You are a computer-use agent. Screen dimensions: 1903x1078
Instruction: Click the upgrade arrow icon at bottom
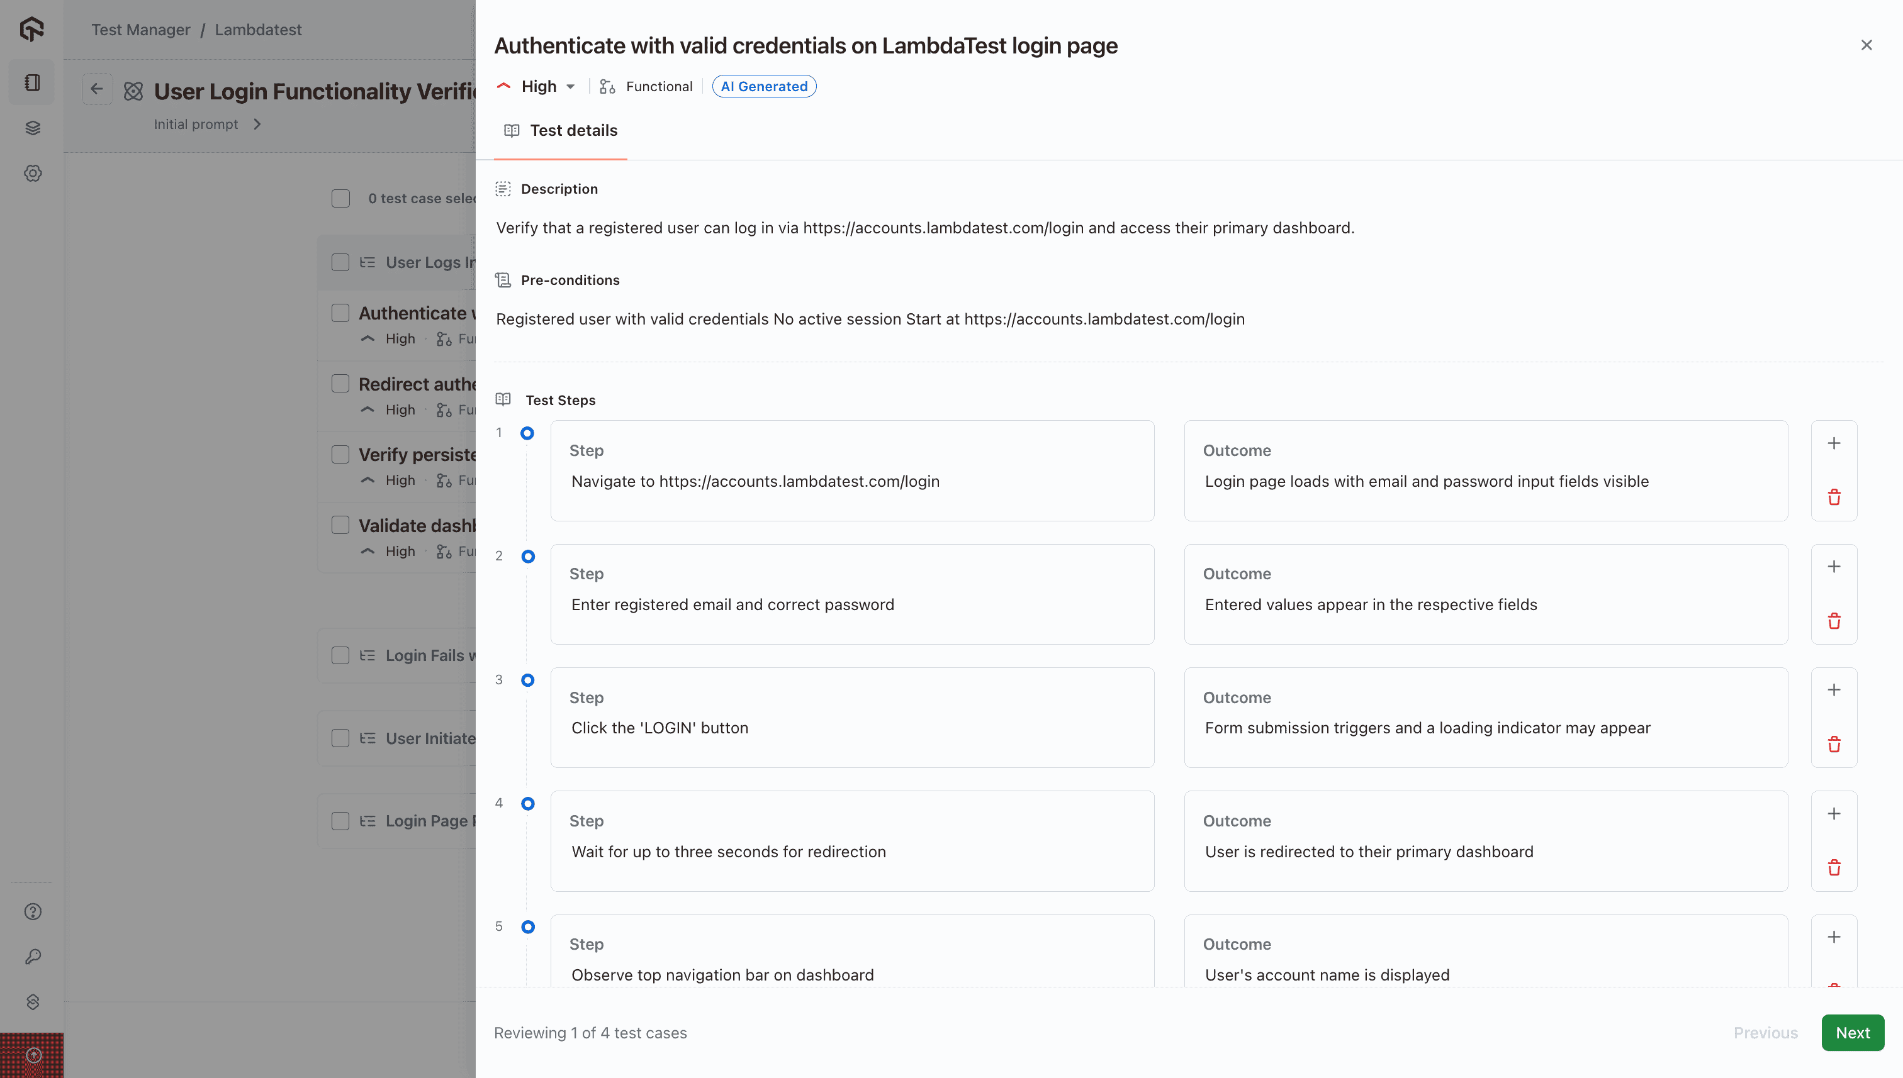pyautogui.click(x=33, y=1055)
